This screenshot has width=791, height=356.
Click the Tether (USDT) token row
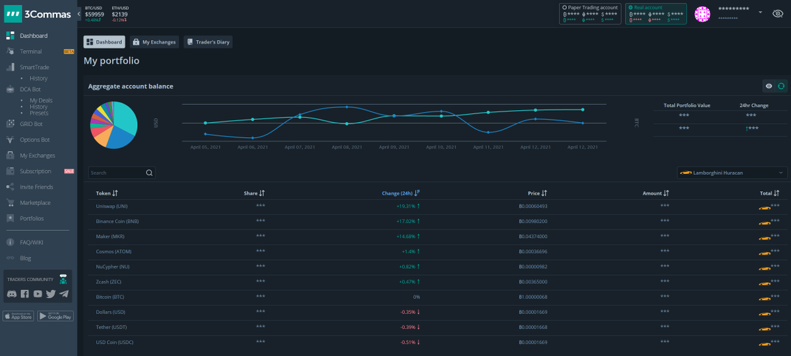pos(438,328)
